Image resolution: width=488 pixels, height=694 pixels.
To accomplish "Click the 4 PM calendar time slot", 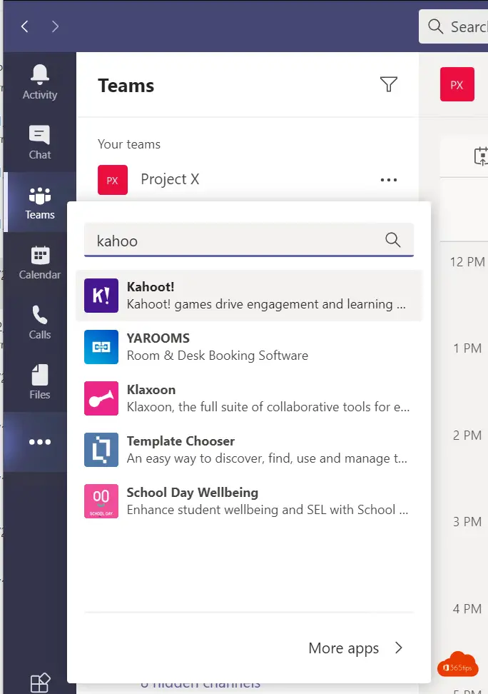I will click(x=467, y=608).
